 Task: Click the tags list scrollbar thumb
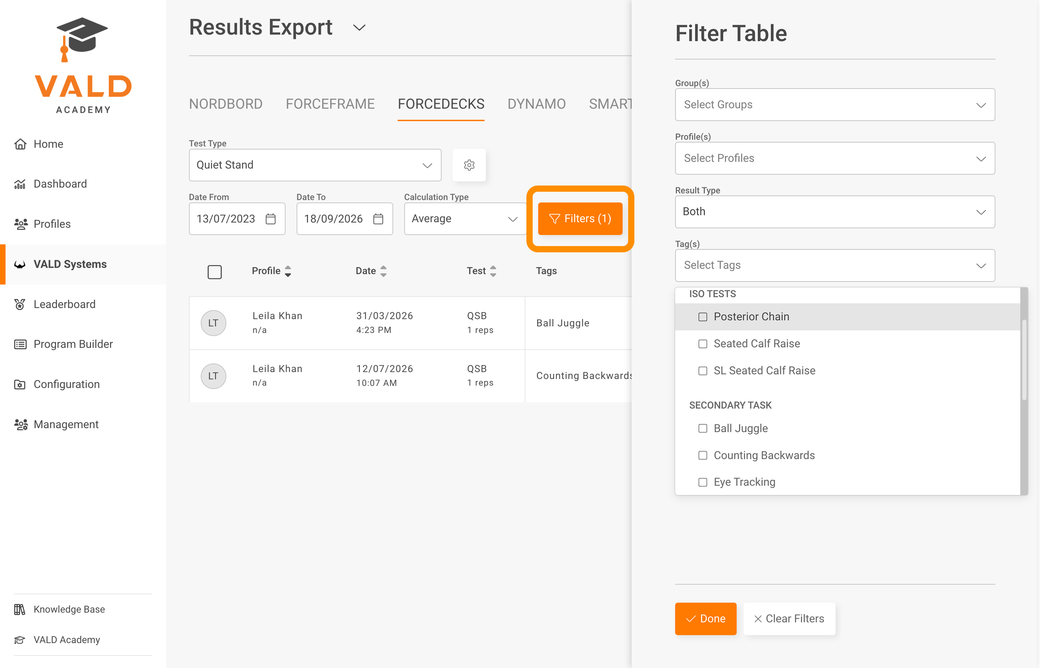pyautogui.click(x=1024, y=360)
